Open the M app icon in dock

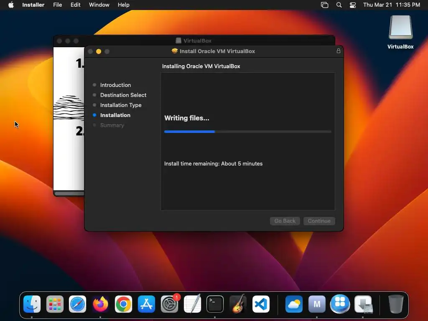click(x=317, y=304)
